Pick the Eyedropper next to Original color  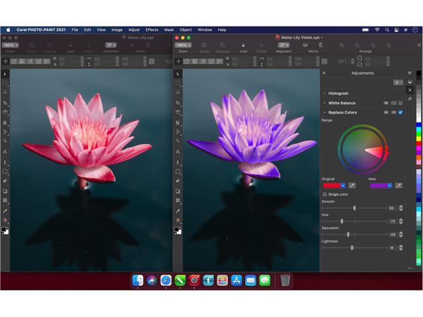pyautogui.click(x=352, y=186)
